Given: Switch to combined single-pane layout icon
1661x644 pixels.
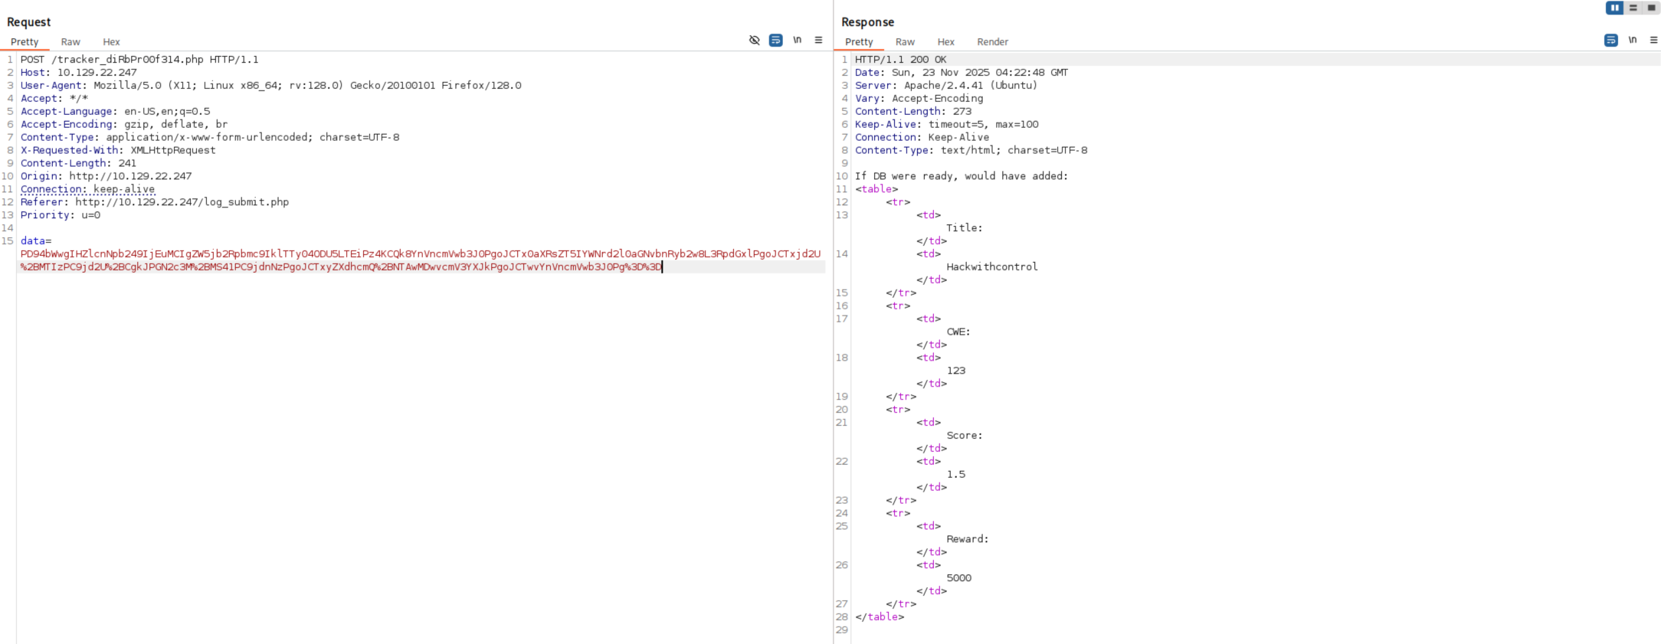Looking at the screenshot, I should point(1651,8).
